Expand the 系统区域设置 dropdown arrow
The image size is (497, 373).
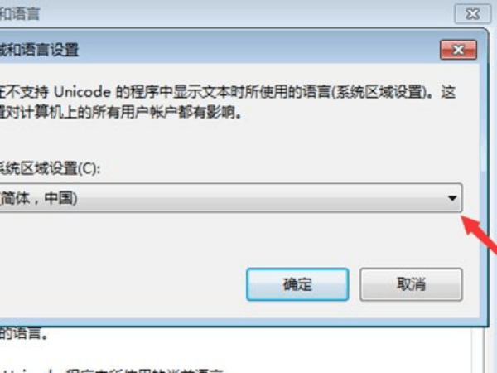[x=452, y=198]
